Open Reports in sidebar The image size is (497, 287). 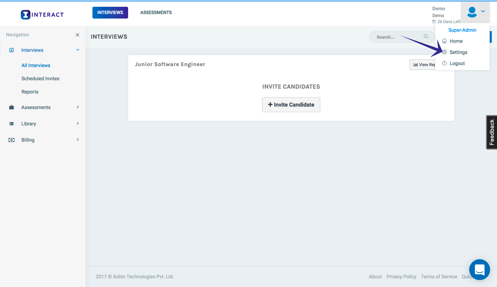pos(30,92)
